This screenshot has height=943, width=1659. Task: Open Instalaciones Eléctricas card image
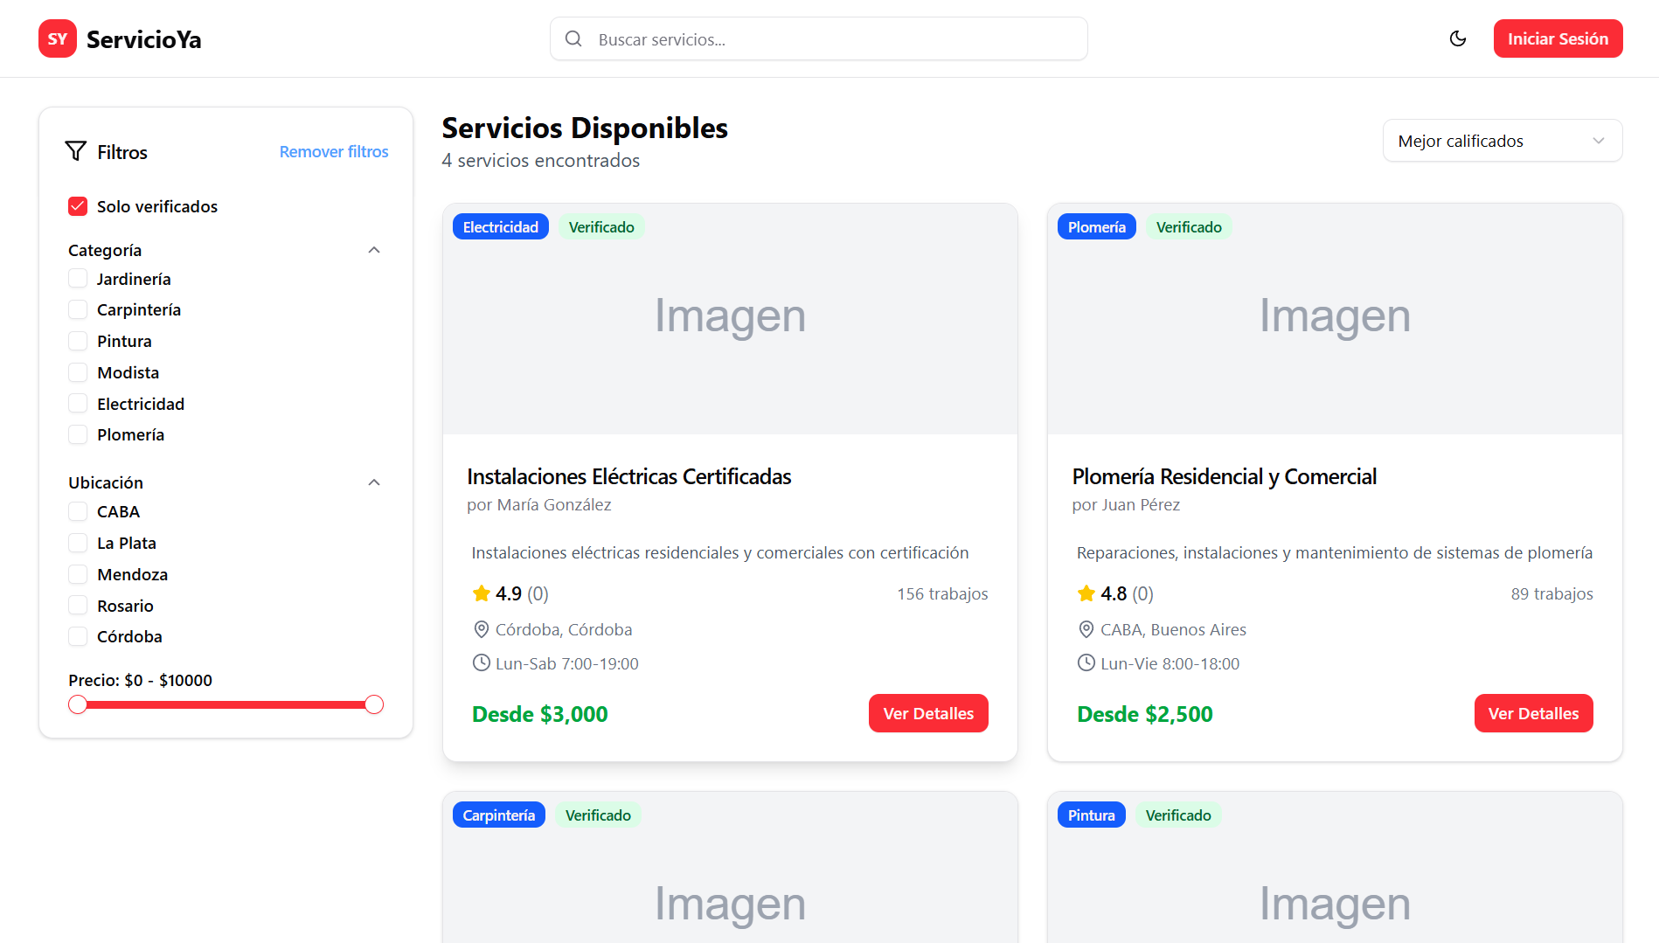730,319
